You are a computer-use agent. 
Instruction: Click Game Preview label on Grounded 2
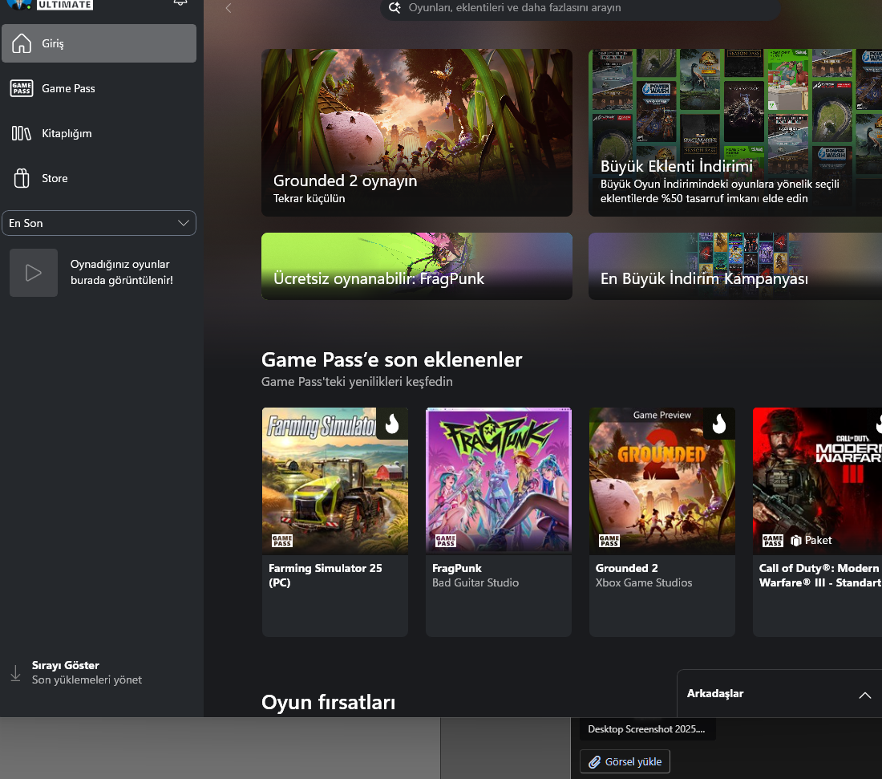662,415
